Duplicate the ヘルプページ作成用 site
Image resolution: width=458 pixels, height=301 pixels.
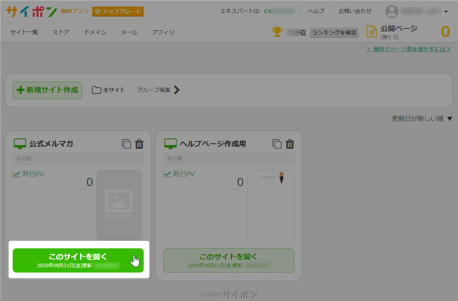(x=277, y=144)
